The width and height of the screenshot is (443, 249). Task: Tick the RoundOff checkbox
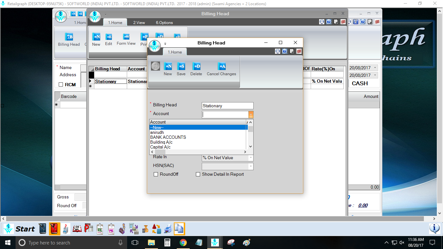(x=156, y=174)
